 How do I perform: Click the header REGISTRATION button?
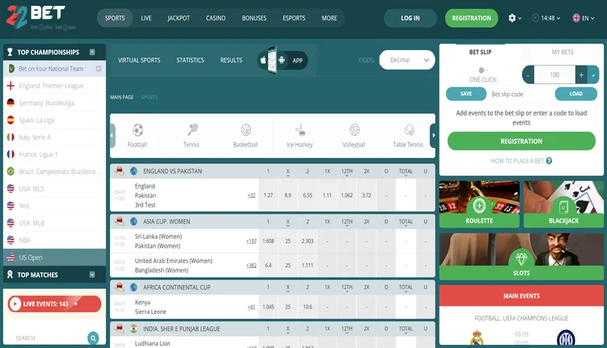point(471,18)
